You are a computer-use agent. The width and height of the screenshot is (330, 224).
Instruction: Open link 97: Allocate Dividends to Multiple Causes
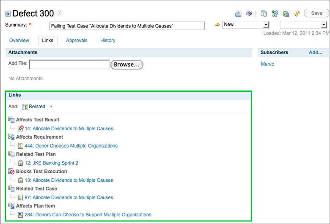coord(69,197)
